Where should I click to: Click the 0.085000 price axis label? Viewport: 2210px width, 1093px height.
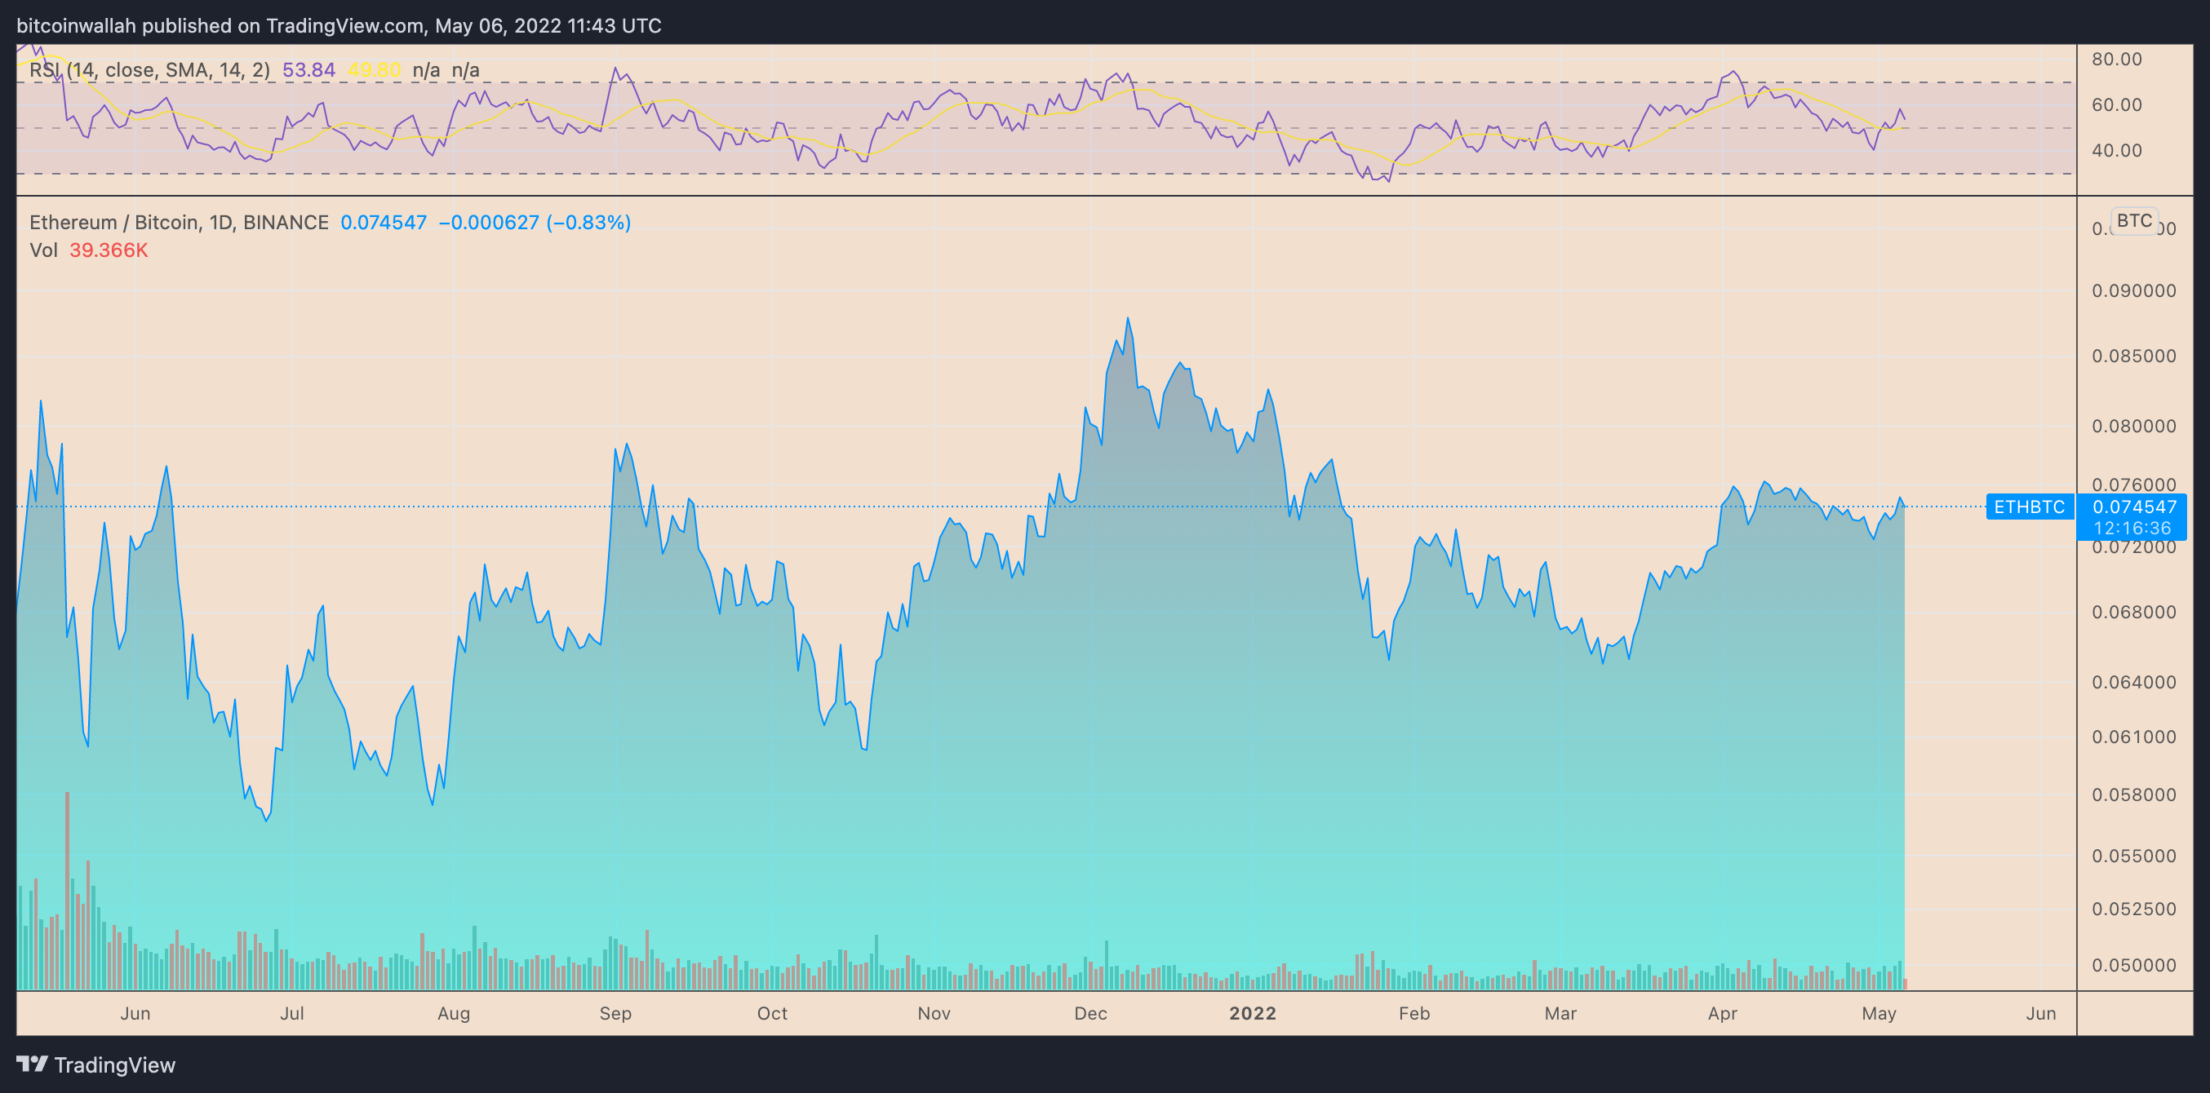(x=2133, y=356)
